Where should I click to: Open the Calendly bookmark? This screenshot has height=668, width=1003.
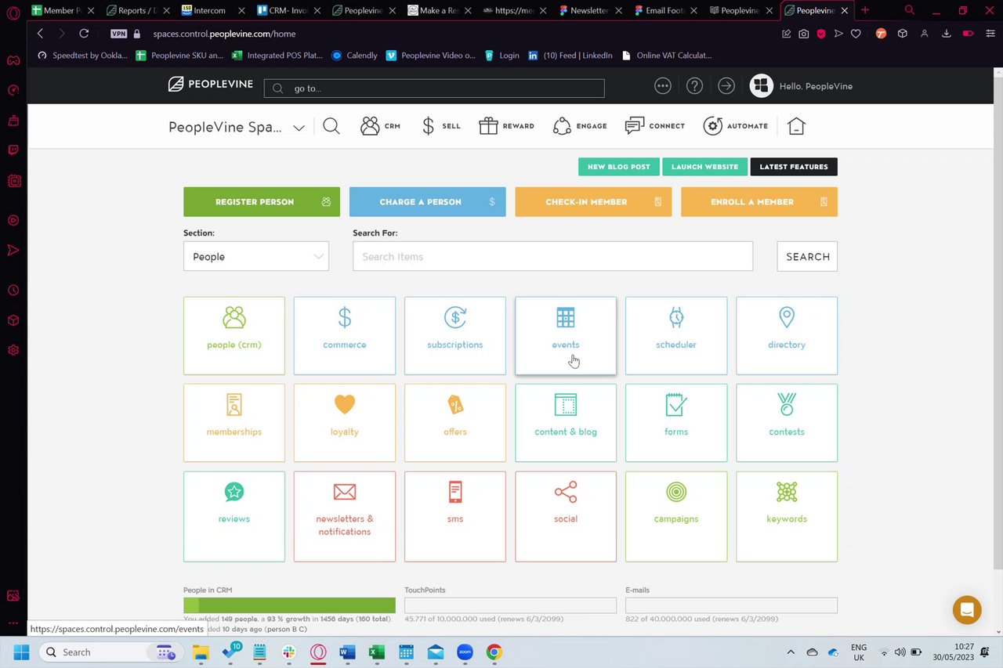click(354, 56)
